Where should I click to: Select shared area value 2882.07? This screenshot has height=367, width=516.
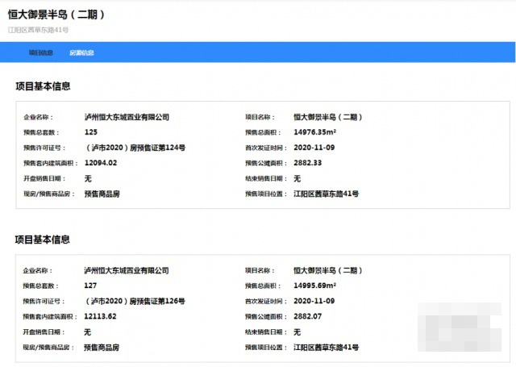[x=307, y=316]
